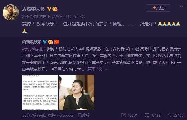Click the 姜超李大嘴 username
Image resolution: width=187 pixels, height=120 pixels.
tap(33, 9)
